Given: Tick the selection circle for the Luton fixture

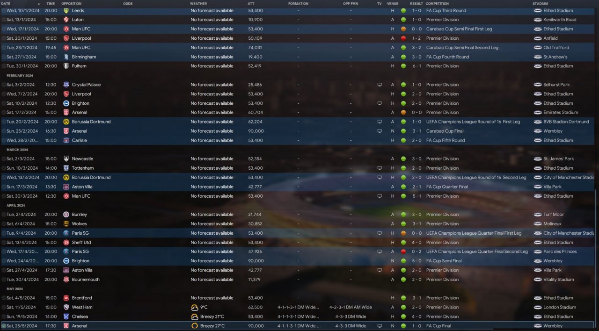Looking at the screenshot, I should point(4,20).
